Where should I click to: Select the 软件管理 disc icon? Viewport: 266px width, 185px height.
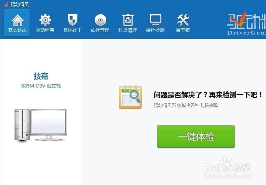[100, 20]
